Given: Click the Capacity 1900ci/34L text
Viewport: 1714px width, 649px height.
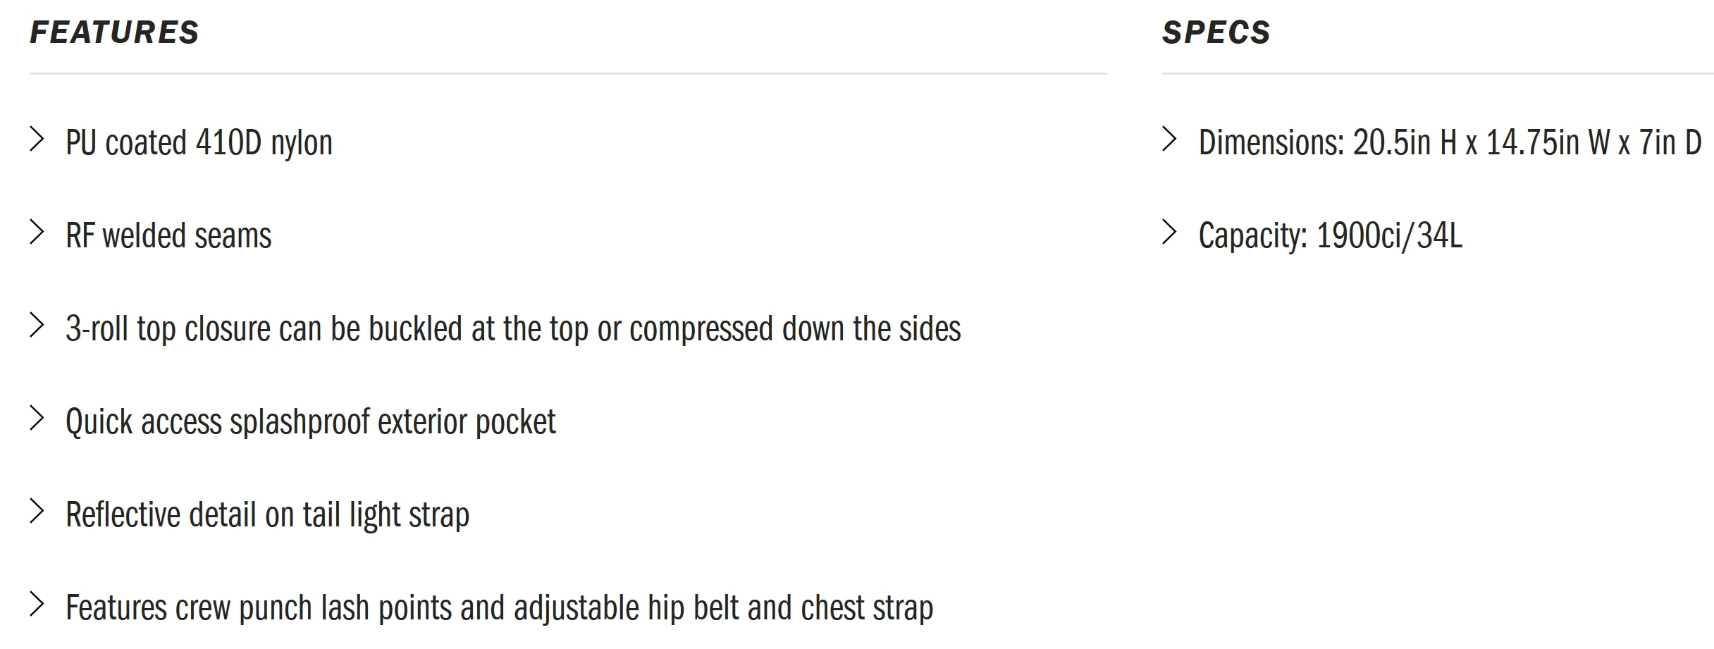Looking at the screenshot, I should (1331, 236).
